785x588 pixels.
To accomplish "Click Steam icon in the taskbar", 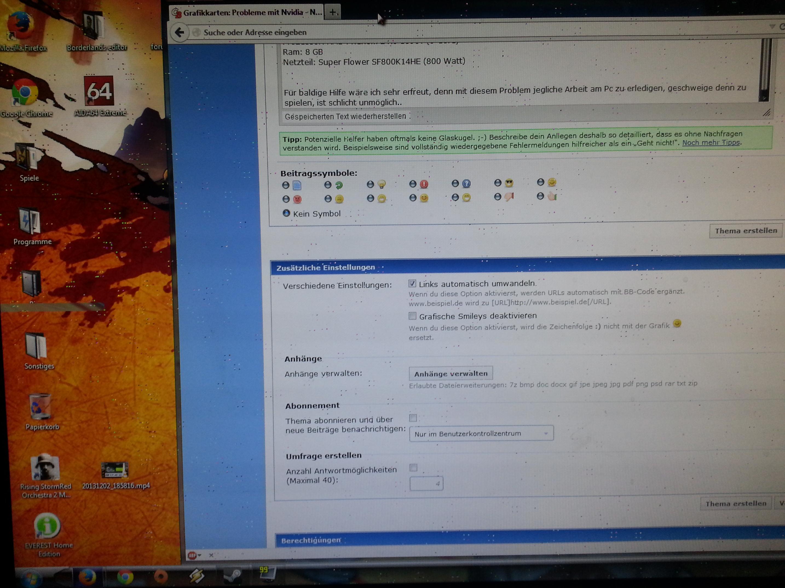I will pyautogui.click(x=233, y=575).
